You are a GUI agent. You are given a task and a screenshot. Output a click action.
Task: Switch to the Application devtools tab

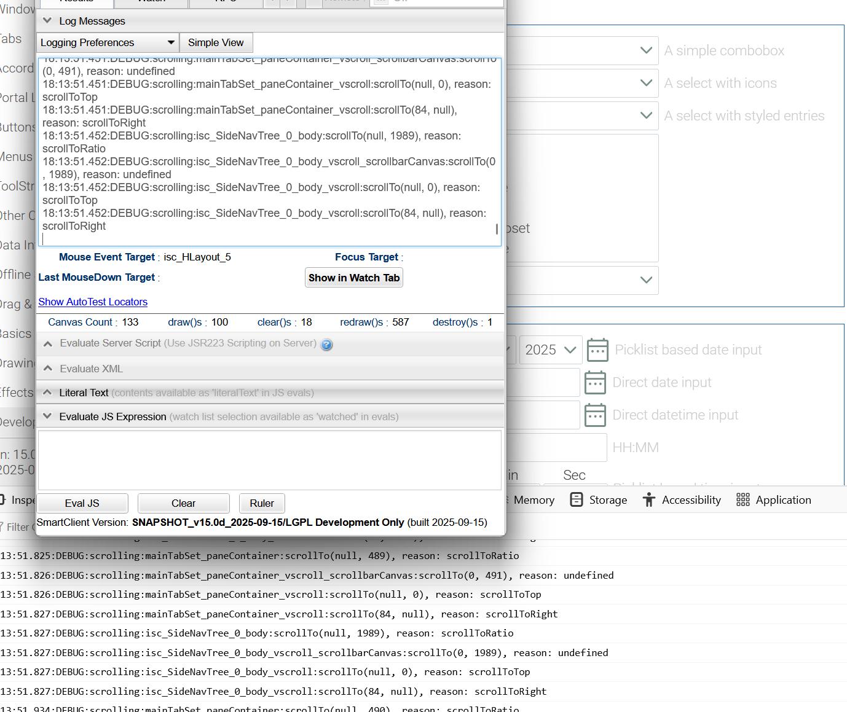click(774, 500)
